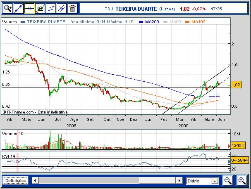Click the red RSI cursor marker

click(x=17, y=161)
